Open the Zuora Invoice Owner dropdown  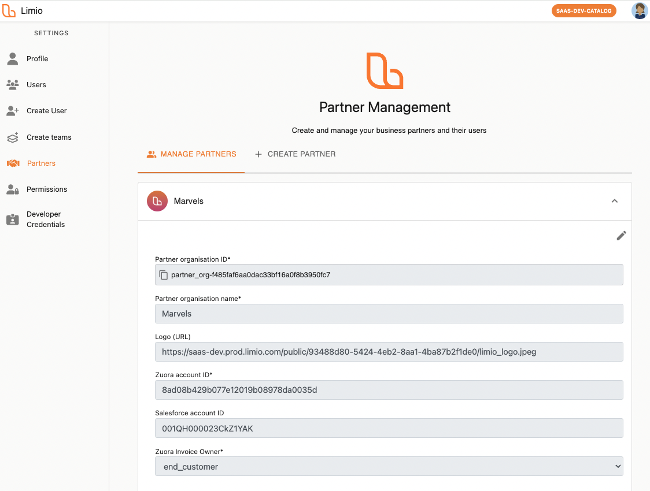(389, 466)
